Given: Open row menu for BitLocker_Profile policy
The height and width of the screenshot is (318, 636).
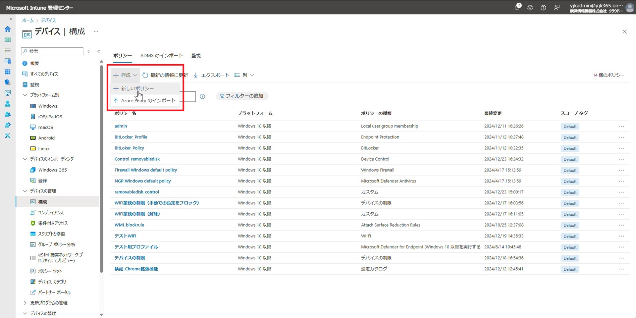Looking at the screenshot, I should 621,137.
